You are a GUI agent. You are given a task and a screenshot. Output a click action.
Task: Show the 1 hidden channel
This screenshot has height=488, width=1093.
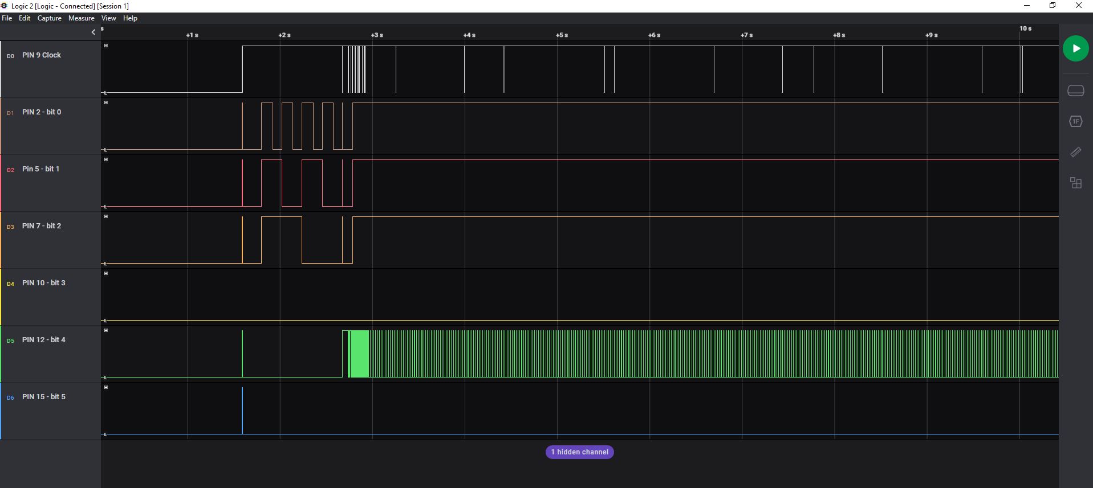579,452
